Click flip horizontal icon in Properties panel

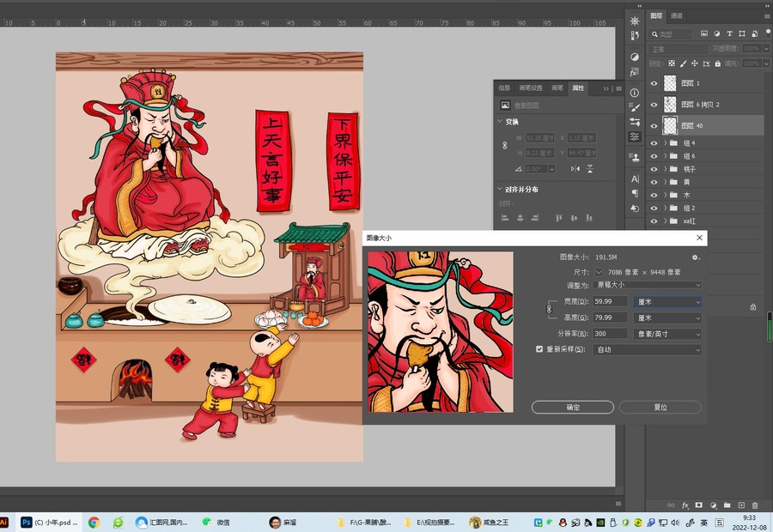pos(575,168)
